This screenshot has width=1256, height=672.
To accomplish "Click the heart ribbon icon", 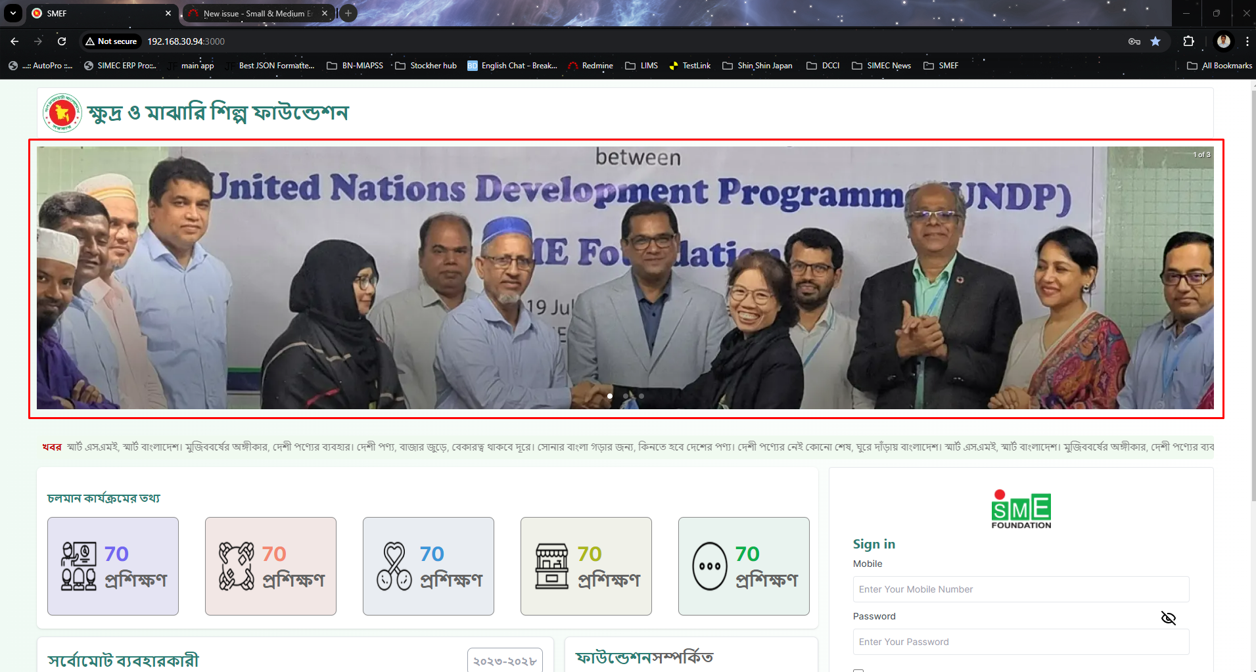I will coord(394,566).
